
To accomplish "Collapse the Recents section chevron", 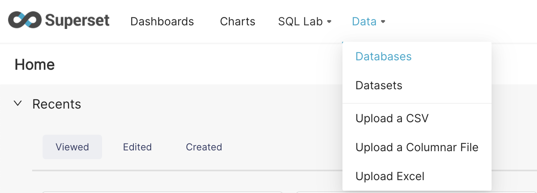I will pyautogui.click(x=17, y=103).
